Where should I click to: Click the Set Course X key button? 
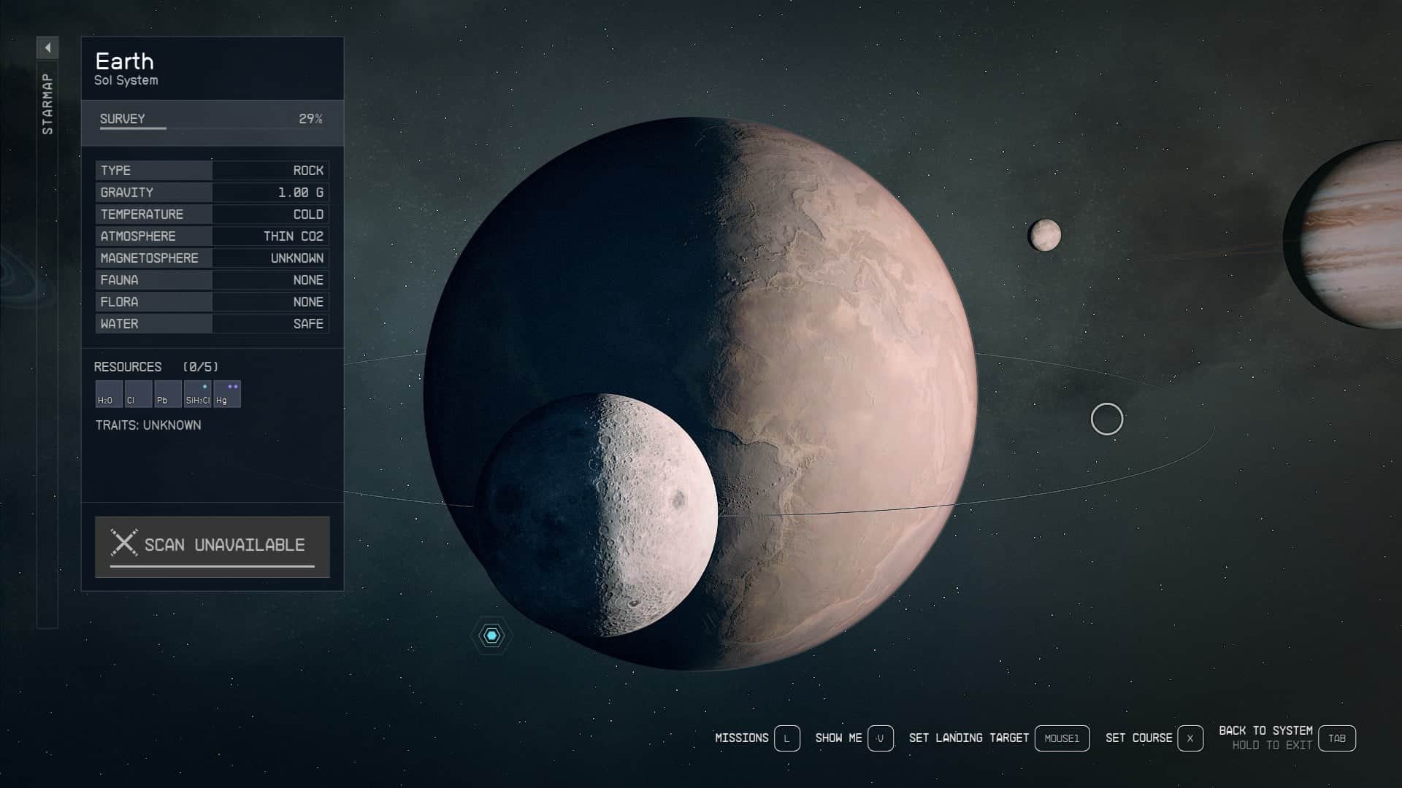click(1190, 738)
